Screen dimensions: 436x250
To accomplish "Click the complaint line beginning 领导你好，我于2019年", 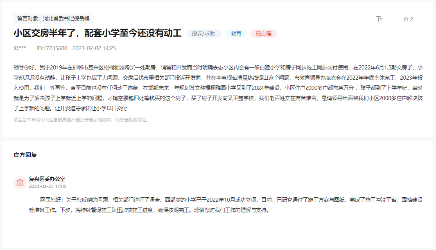I will pos(218,67).
